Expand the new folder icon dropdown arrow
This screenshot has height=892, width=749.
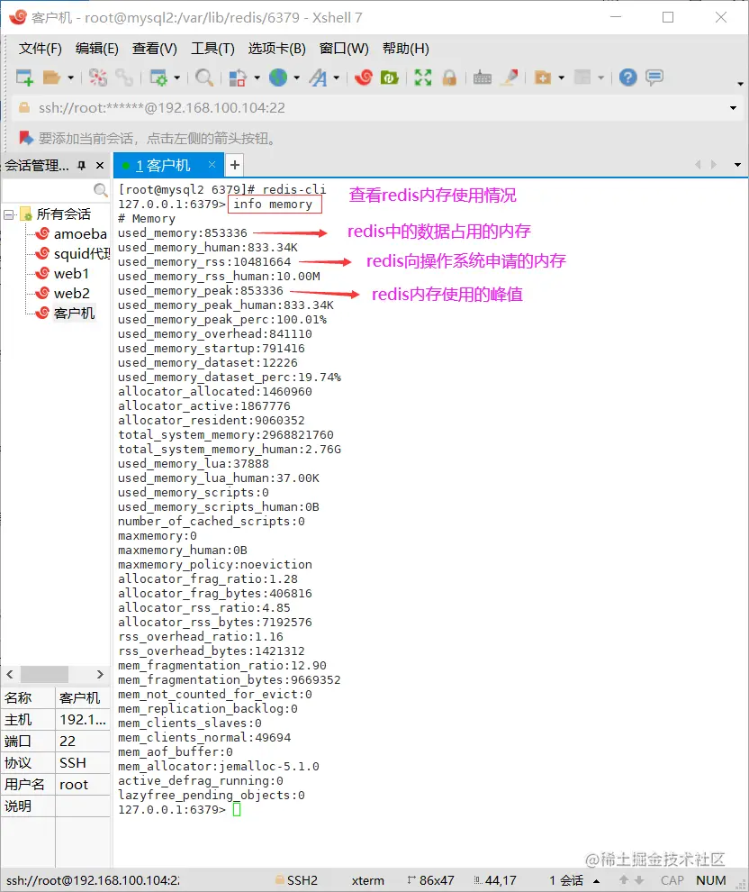click(562, 77)
